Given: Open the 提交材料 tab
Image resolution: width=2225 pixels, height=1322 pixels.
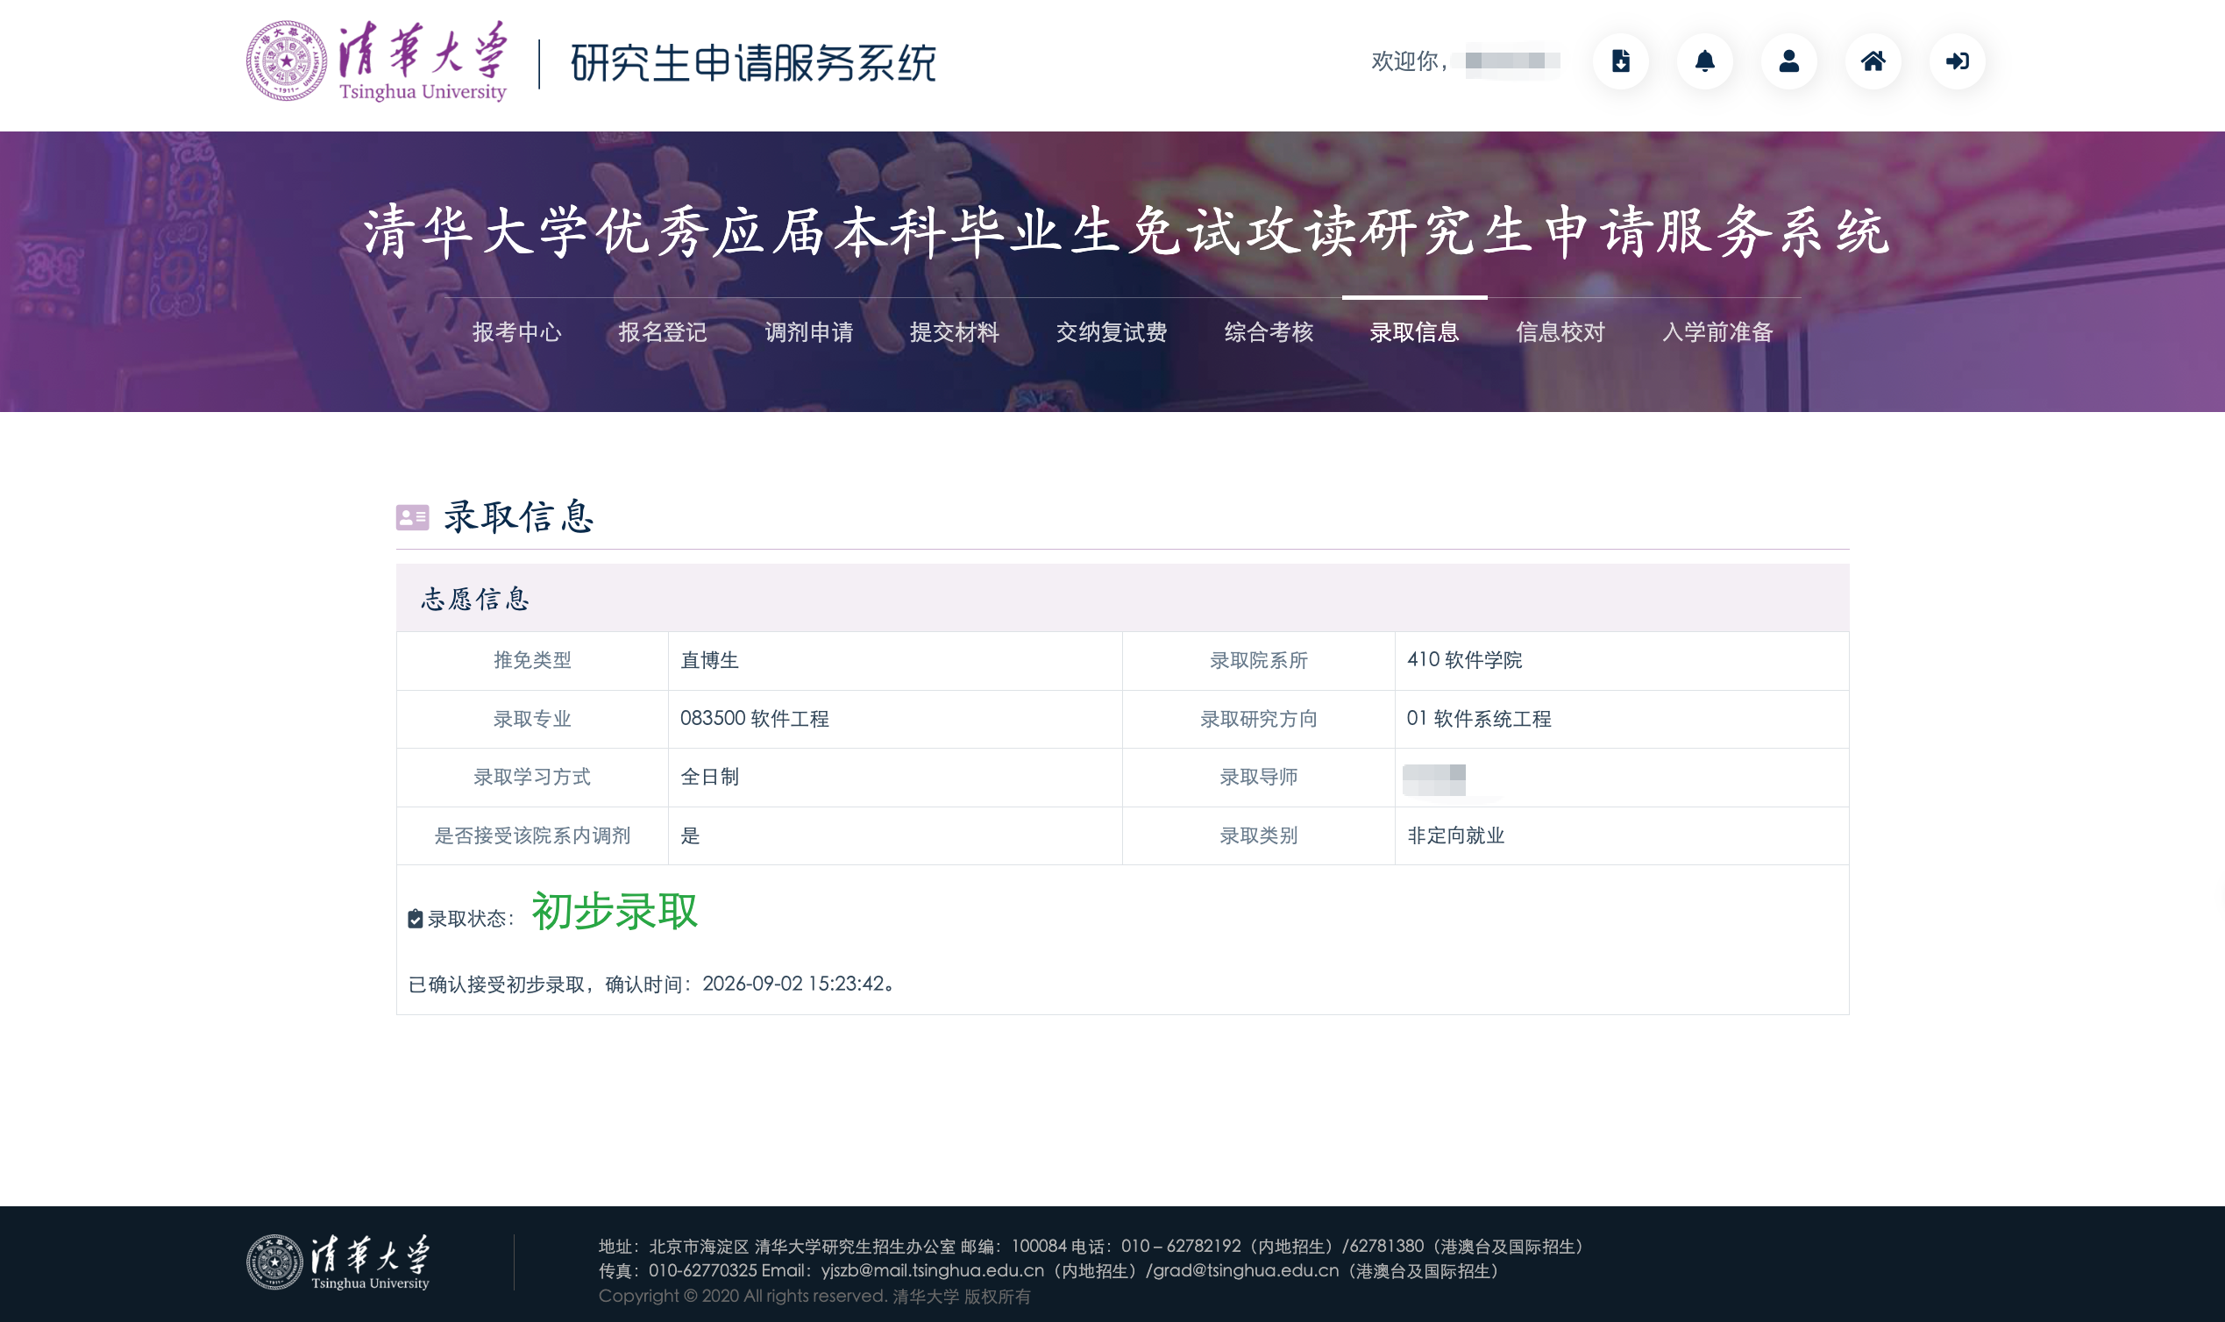Looking at the screenshot, I should pos(954,332).
